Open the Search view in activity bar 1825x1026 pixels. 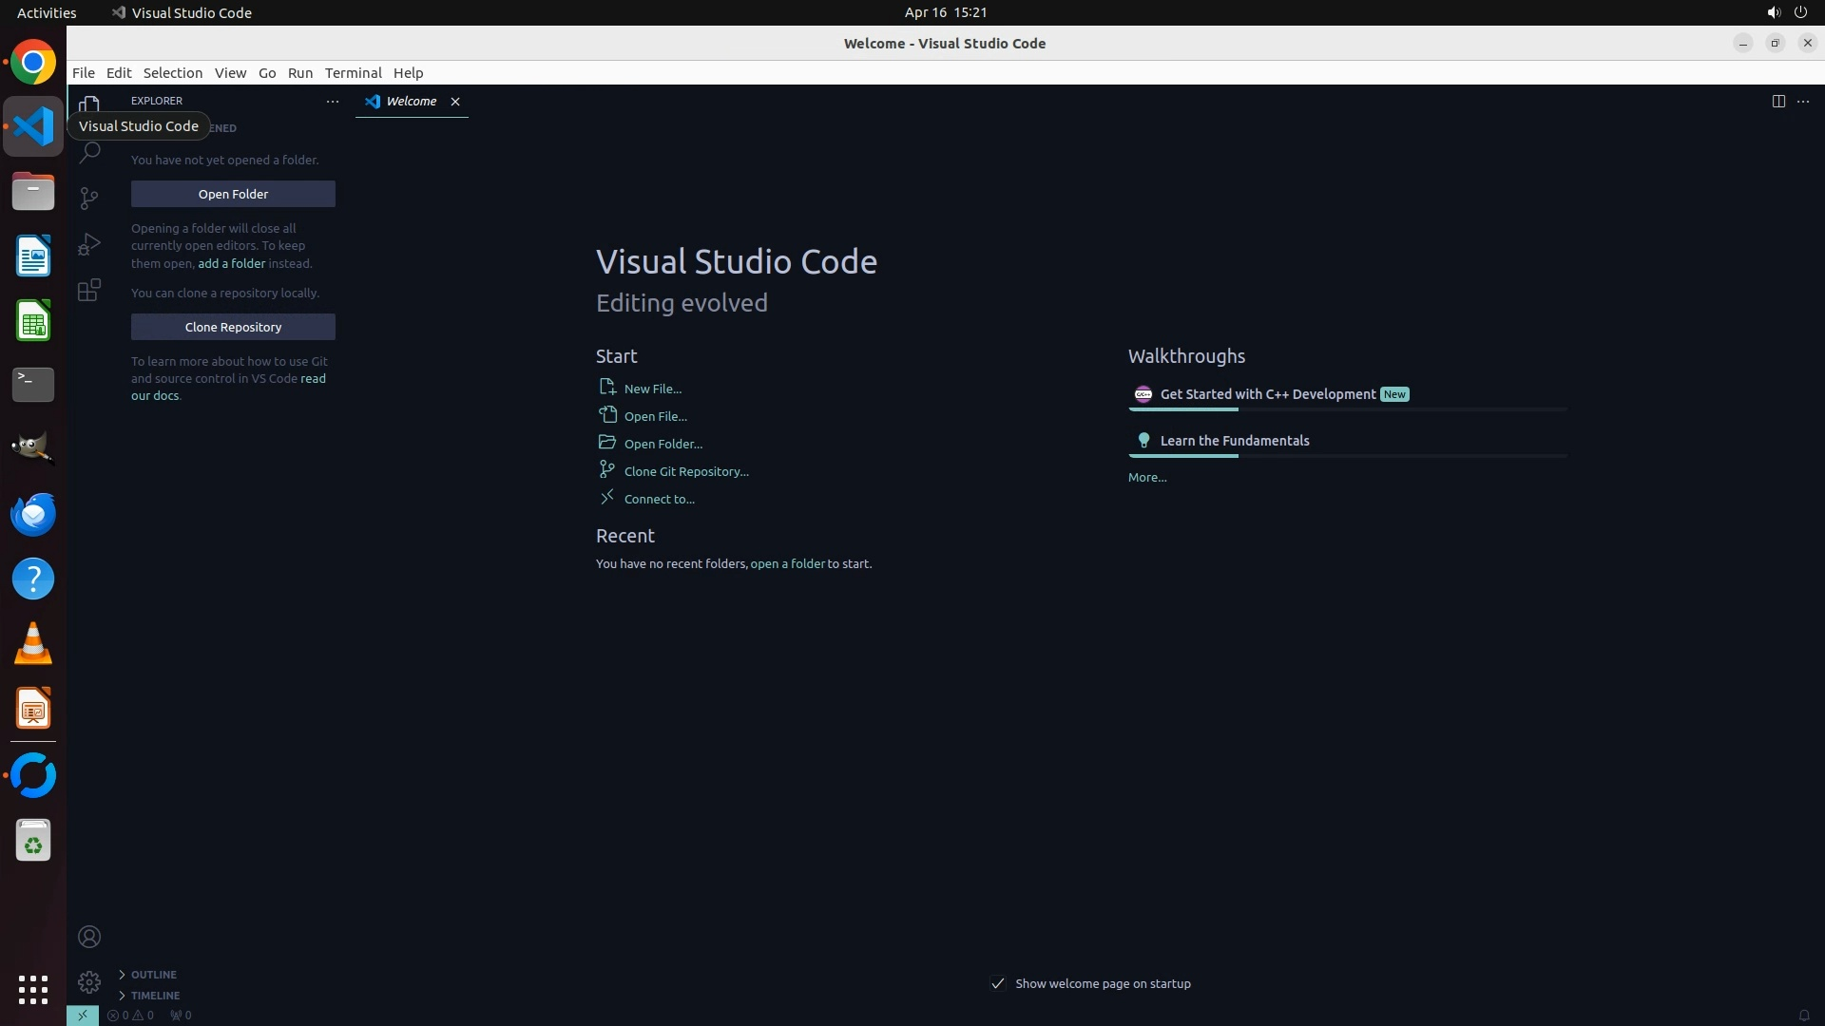coord(89,152)
